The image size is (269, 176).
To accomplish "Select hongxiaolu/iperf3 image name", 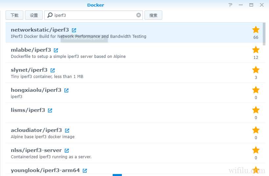I will 36,90.
